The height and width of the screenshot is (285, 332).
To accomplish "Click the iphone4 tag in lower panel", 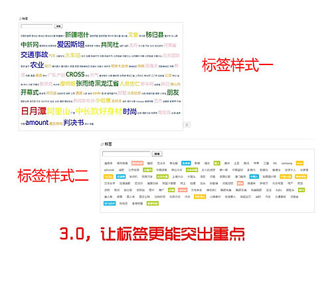I will tap(109, 170).
